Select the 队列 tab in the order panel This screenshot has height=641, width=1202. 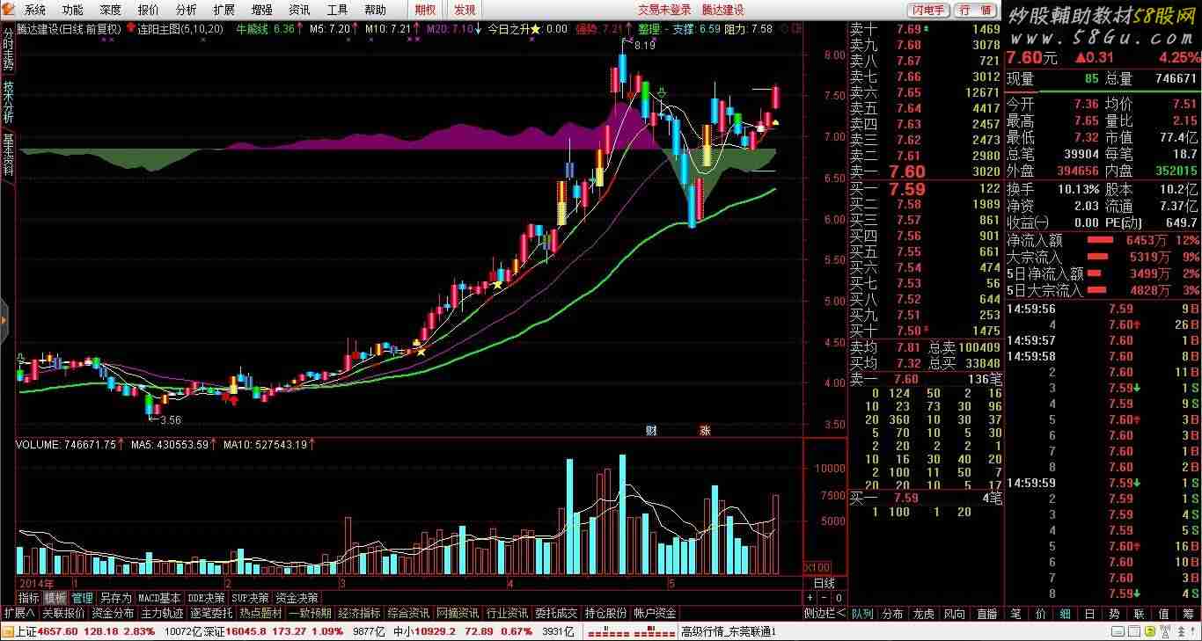pyautogui.click(x=862, y=614)
